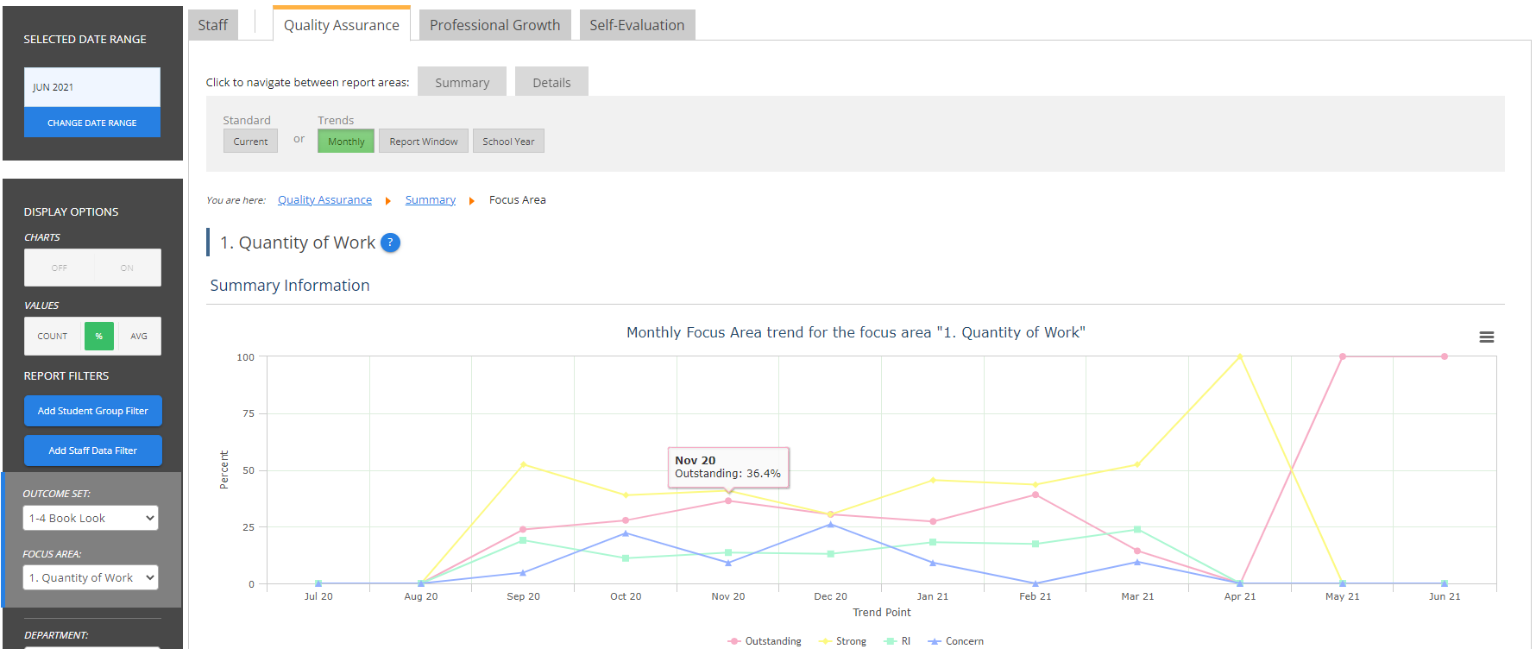Open the chart hamburger context menu
Viewport: 1536px width, 649px height.
coord(1486,337)
